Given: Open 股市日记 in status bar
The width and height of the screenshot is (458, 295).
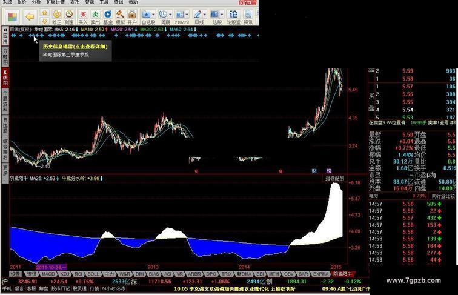Looking at the screenshot, I should coord(61,288).
